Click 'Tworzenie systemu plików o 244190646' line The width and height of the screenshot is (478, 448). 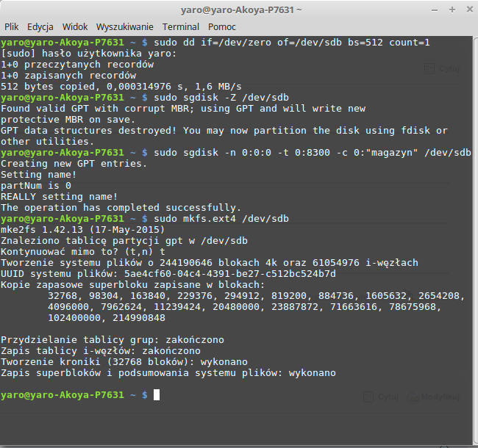tap(210, 263)
